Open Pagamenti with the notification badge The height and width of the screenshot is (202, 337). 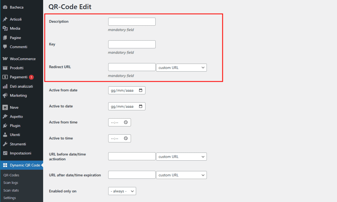pos(5,77)
